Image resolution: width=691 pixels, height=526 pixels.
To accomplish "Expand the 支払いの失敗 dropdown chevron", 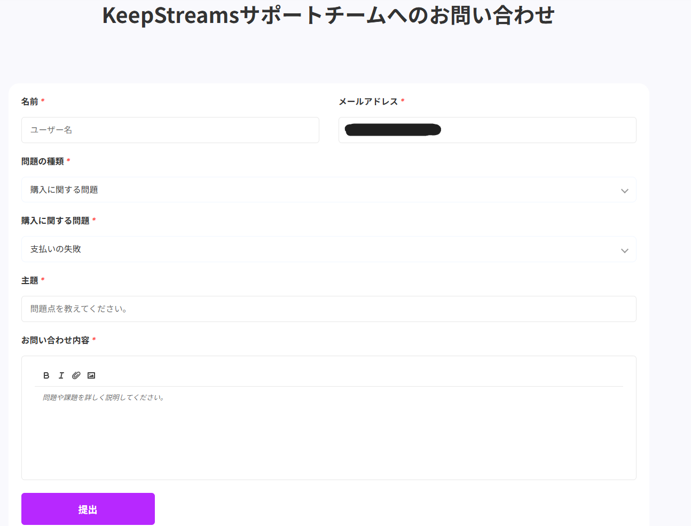I will click(624, 250).
